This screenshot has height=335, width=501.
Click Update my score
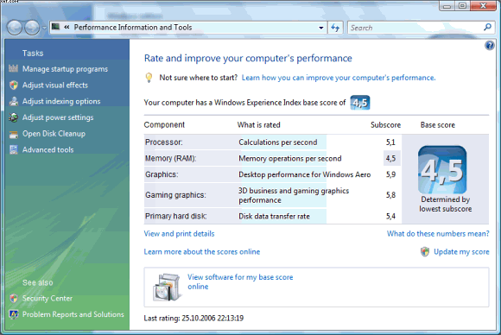tap(461, 252)
